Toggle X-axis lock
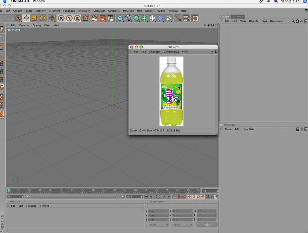 (61, 18)
